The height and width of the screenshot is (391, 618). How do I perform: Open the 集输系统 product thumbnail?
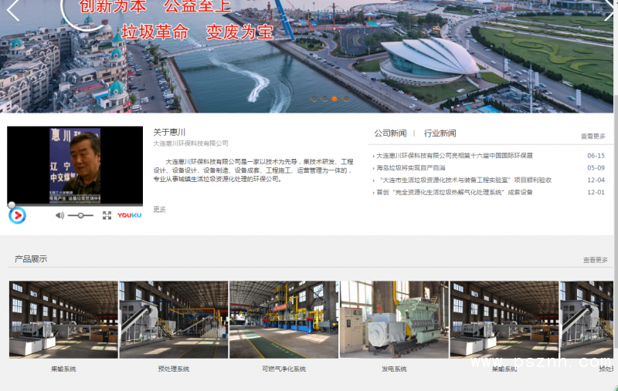(63, 319)
